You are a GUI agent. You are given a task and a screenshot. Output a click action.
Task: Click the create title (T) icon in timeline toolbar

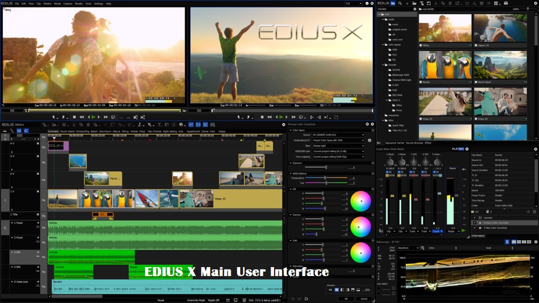tap(159, 125)
